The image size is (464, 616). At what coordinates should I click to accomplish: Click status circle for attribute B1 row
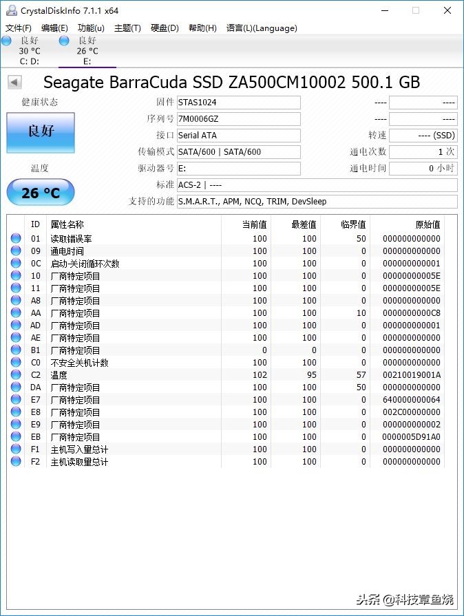click(x=16, y=350)
